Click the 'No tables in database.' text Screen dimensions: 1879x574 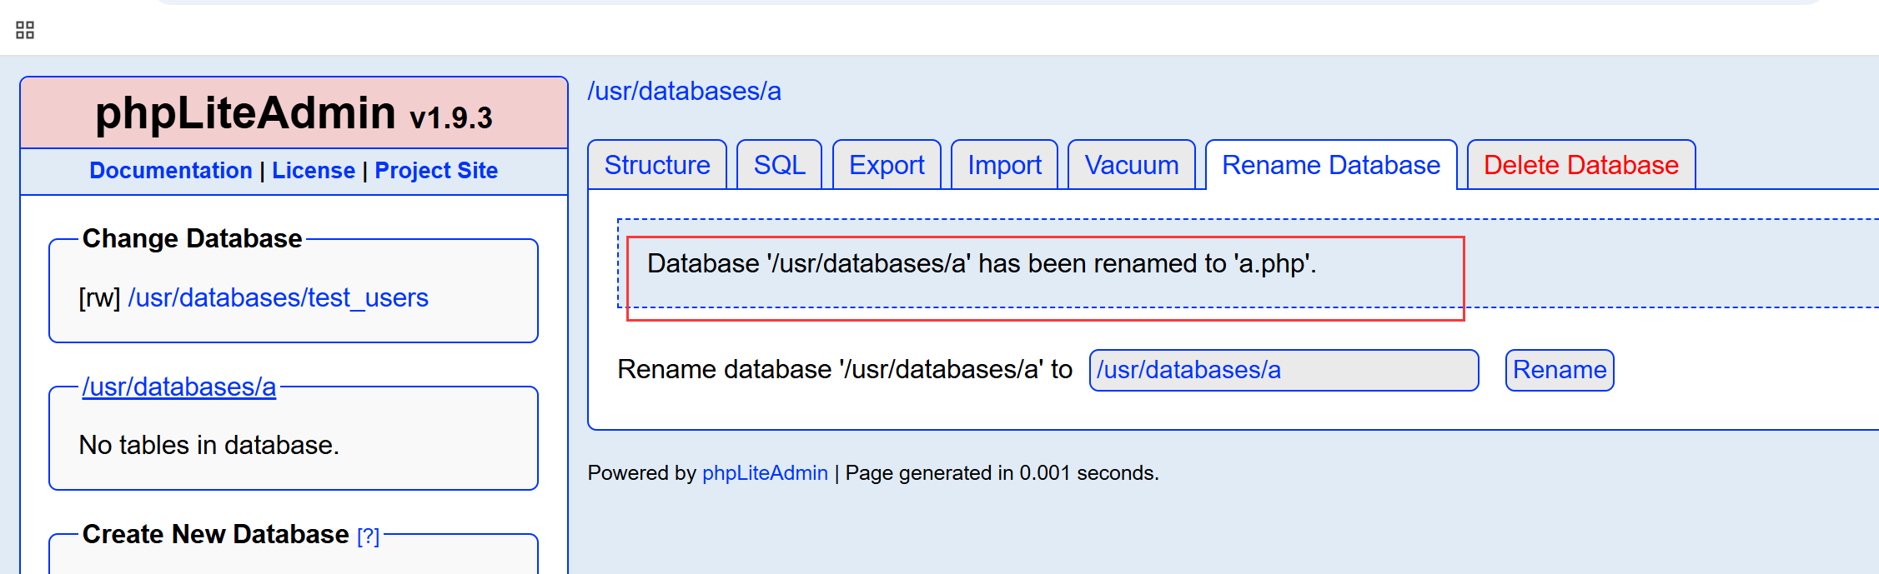[208, 445]
